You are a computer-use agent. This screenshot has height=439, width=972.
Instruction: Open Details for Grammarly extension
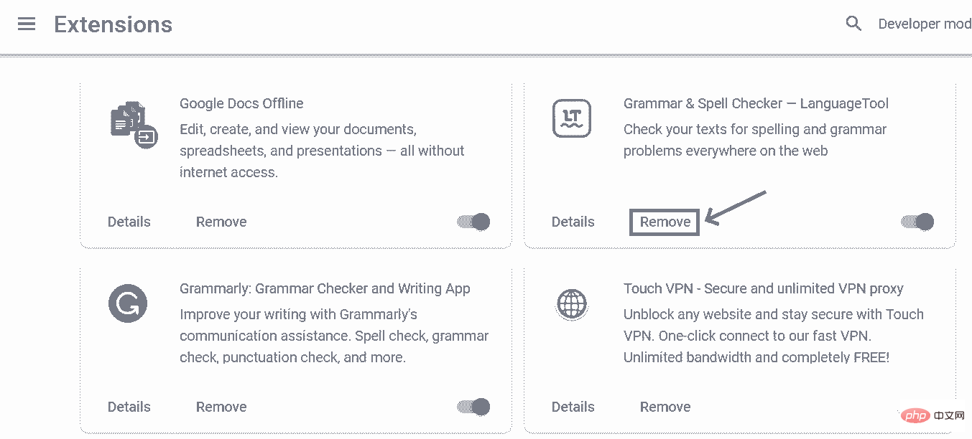pyautogui.click(x=129, y=407)
